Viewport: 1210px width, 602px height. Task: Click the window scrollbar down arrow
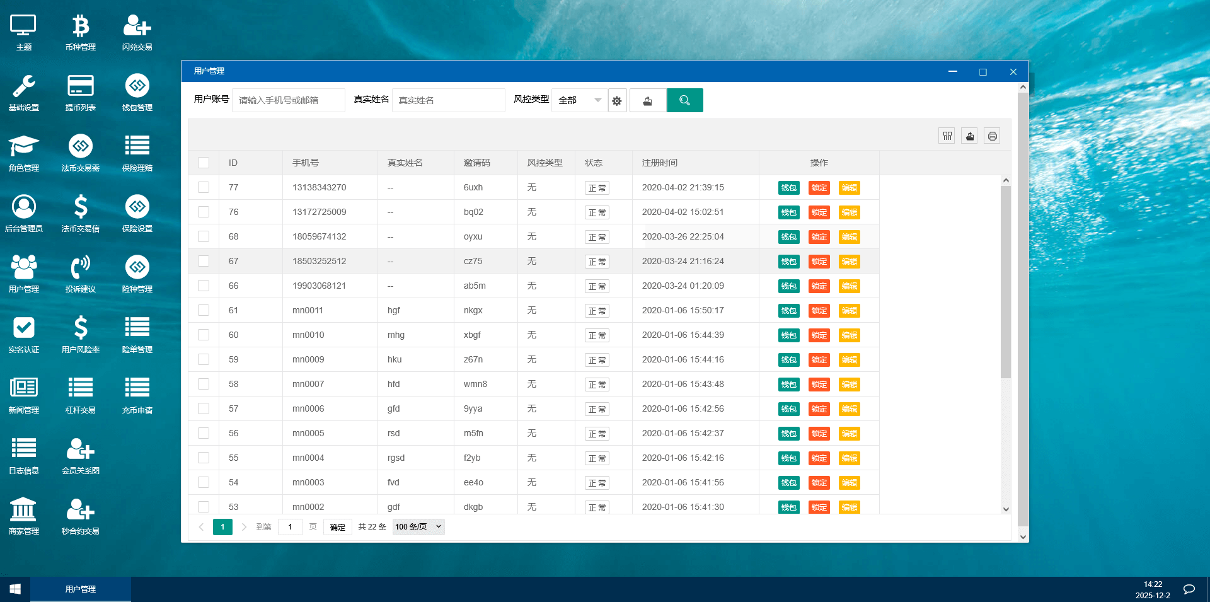[1023, 537]
